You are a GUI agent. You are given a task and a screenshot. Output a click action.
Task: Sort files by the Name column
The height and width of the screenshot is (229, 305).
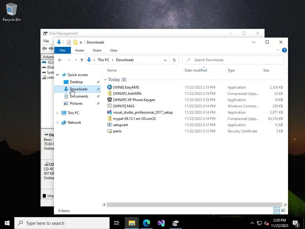tap(112, 70)
